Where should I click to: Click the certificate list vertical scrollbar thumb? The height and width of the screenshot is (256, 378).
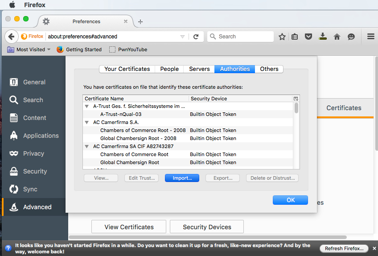click(x=296, y=108)
